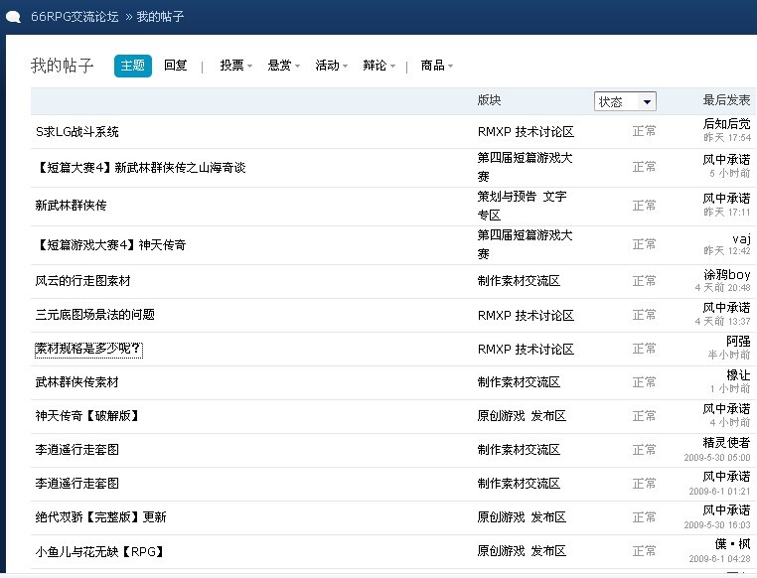The width and height of the screenshot is (757, 578).
Task: Open RMXP 技术讨论区 board for 三元底图场景法的问题
Action: [526, 315]
